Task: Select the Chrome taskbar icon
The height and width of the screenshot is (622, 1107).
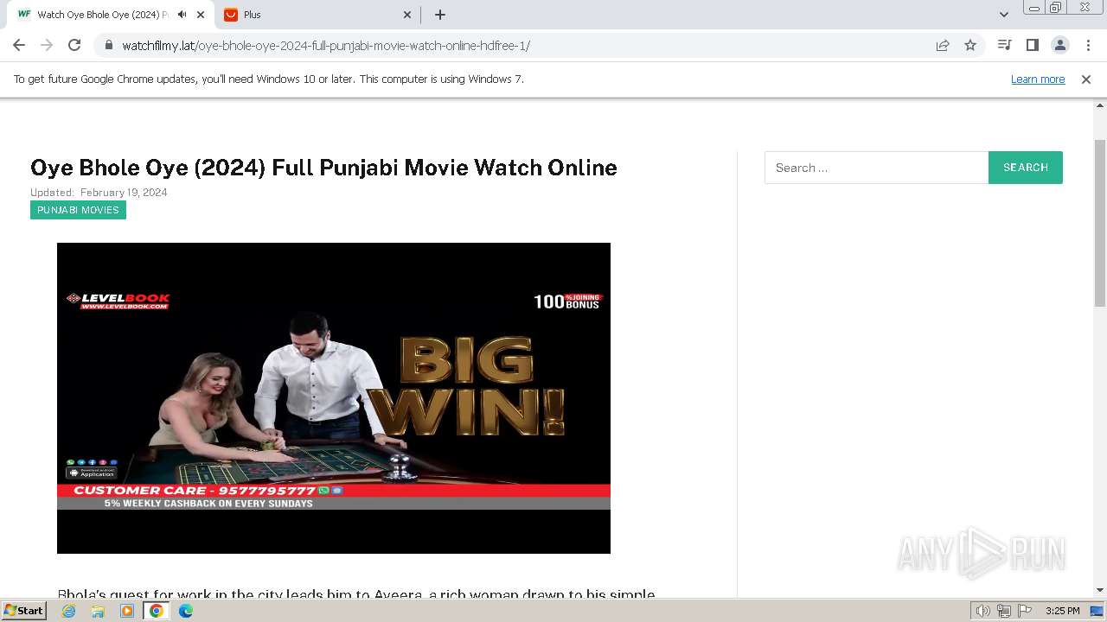Action: (157, 611)
